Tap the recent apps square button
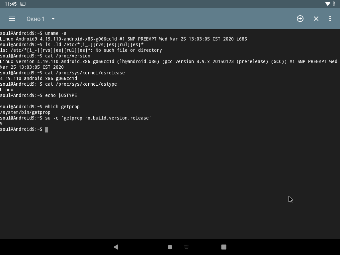Viewport: 340px width, 255px height. 224,247
